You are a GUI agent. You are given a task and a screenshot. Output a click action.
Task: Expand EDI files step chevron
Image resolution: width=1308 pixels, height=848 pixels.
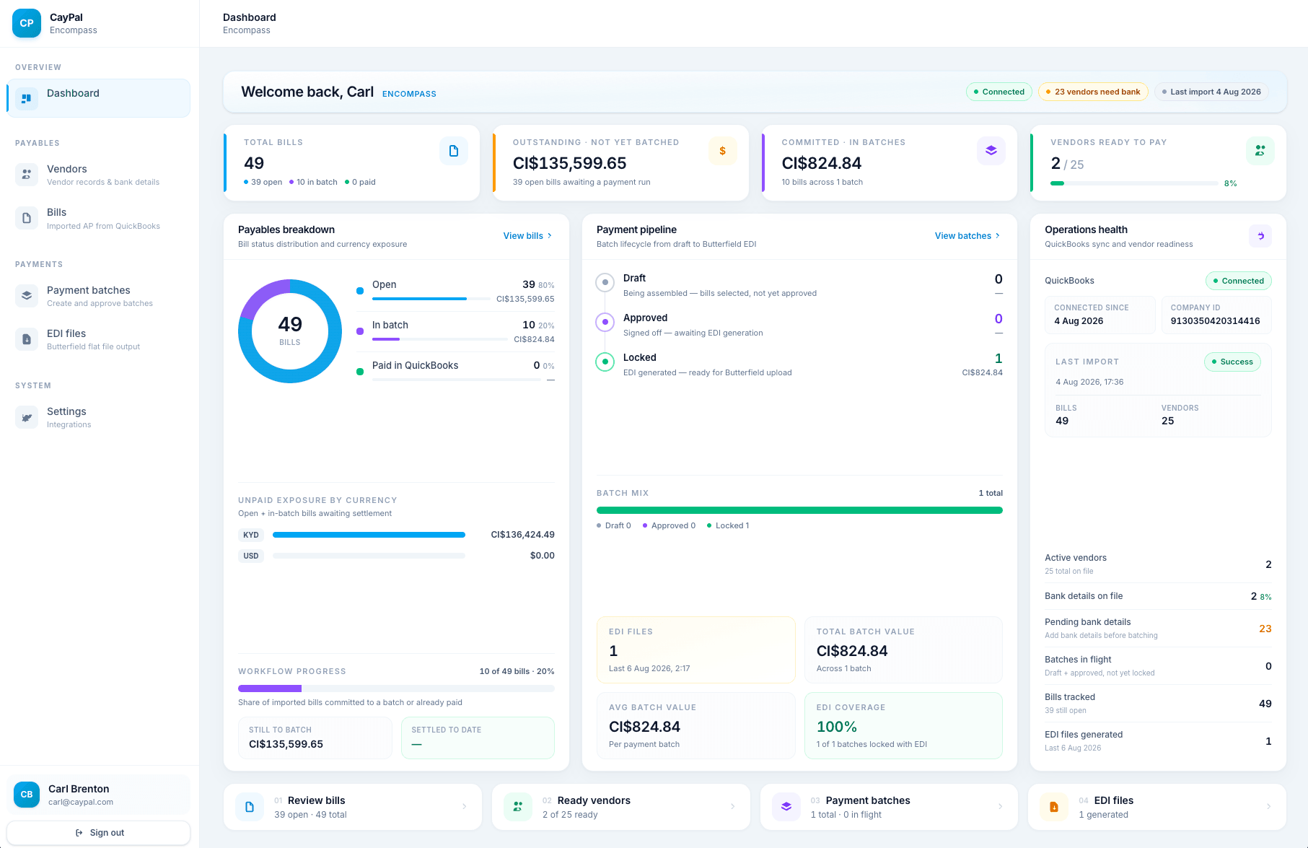pos(1269,807)
